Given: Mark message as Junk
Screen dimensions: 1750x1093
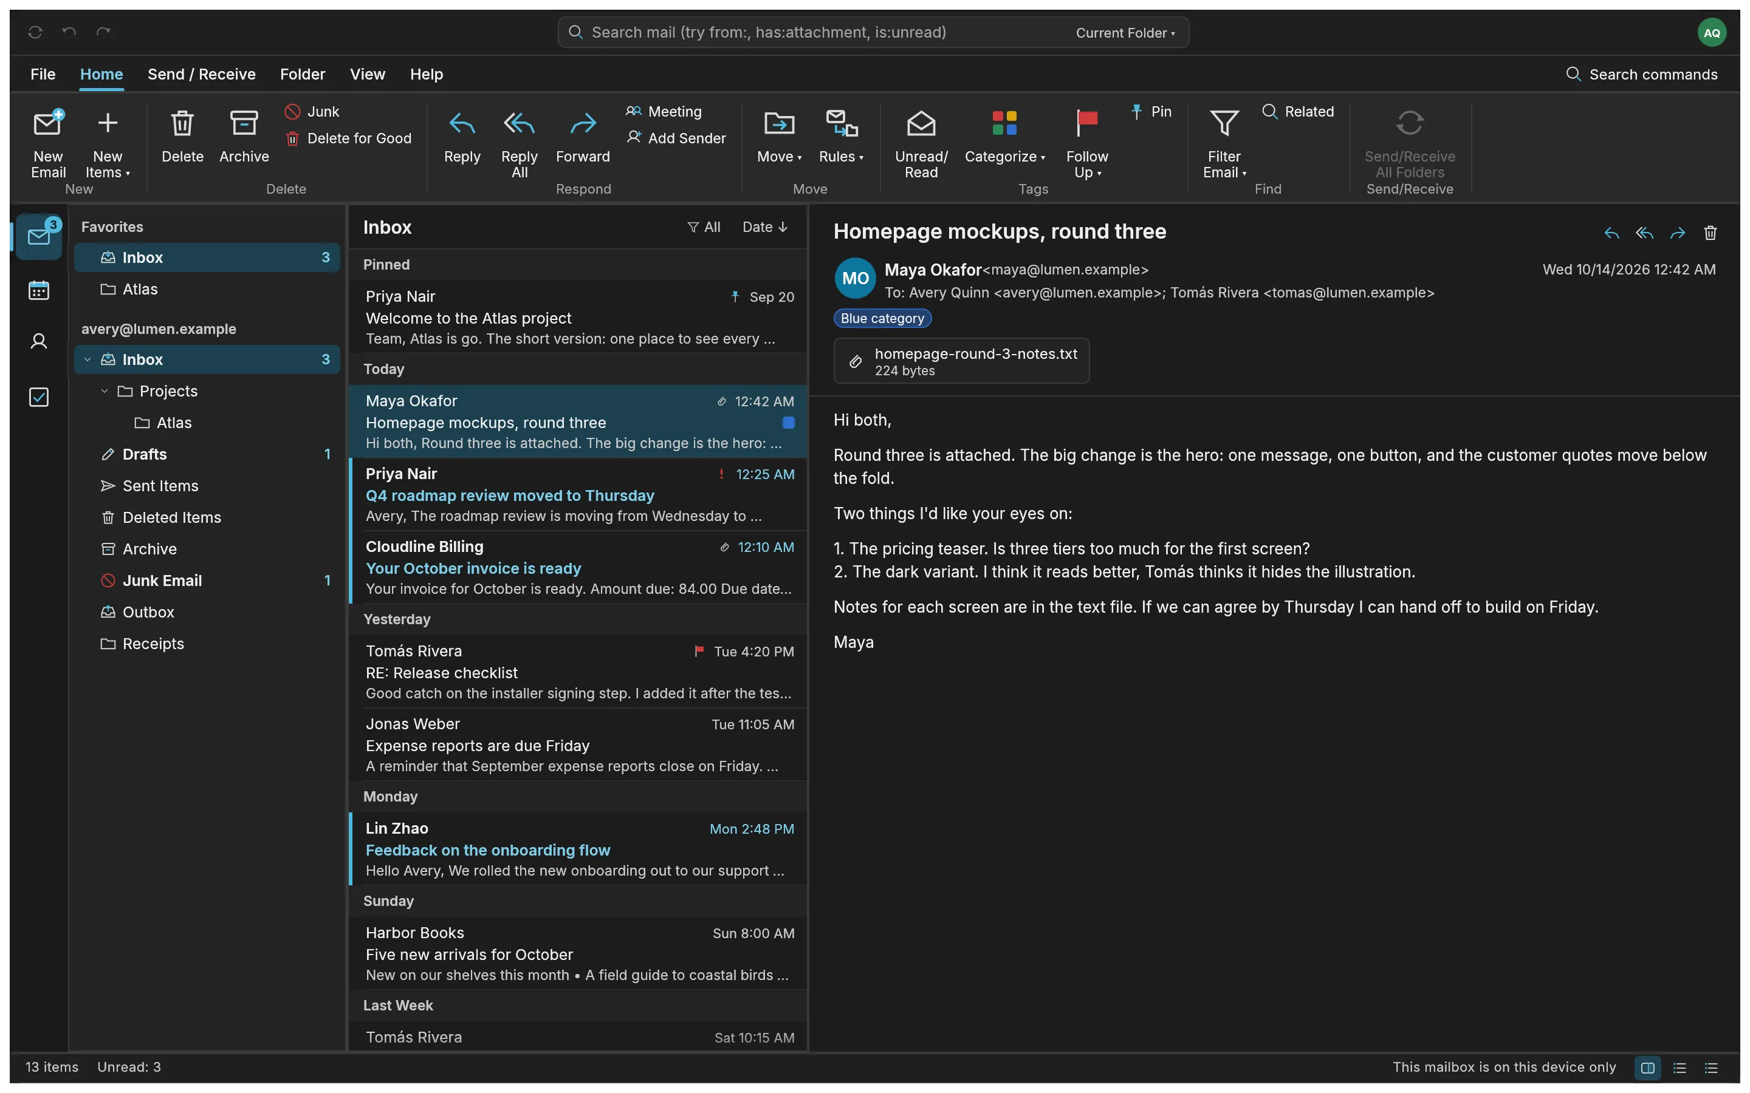Looking at the screenshot, I should click(312, 111).
